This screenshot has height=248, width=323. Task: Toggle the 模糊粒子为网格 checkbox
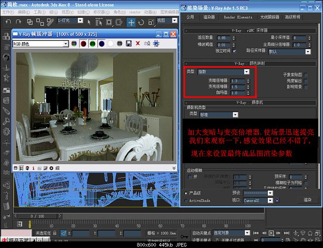[x=306, y=183]
